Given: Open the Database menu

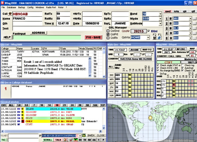Looking at the screenshot, I should pos(12,7).
